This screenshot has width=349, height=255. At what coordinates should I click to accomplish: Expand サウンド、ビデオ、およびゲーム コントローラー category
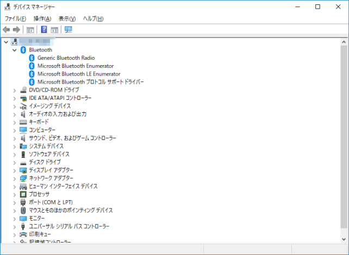[15, 138]
